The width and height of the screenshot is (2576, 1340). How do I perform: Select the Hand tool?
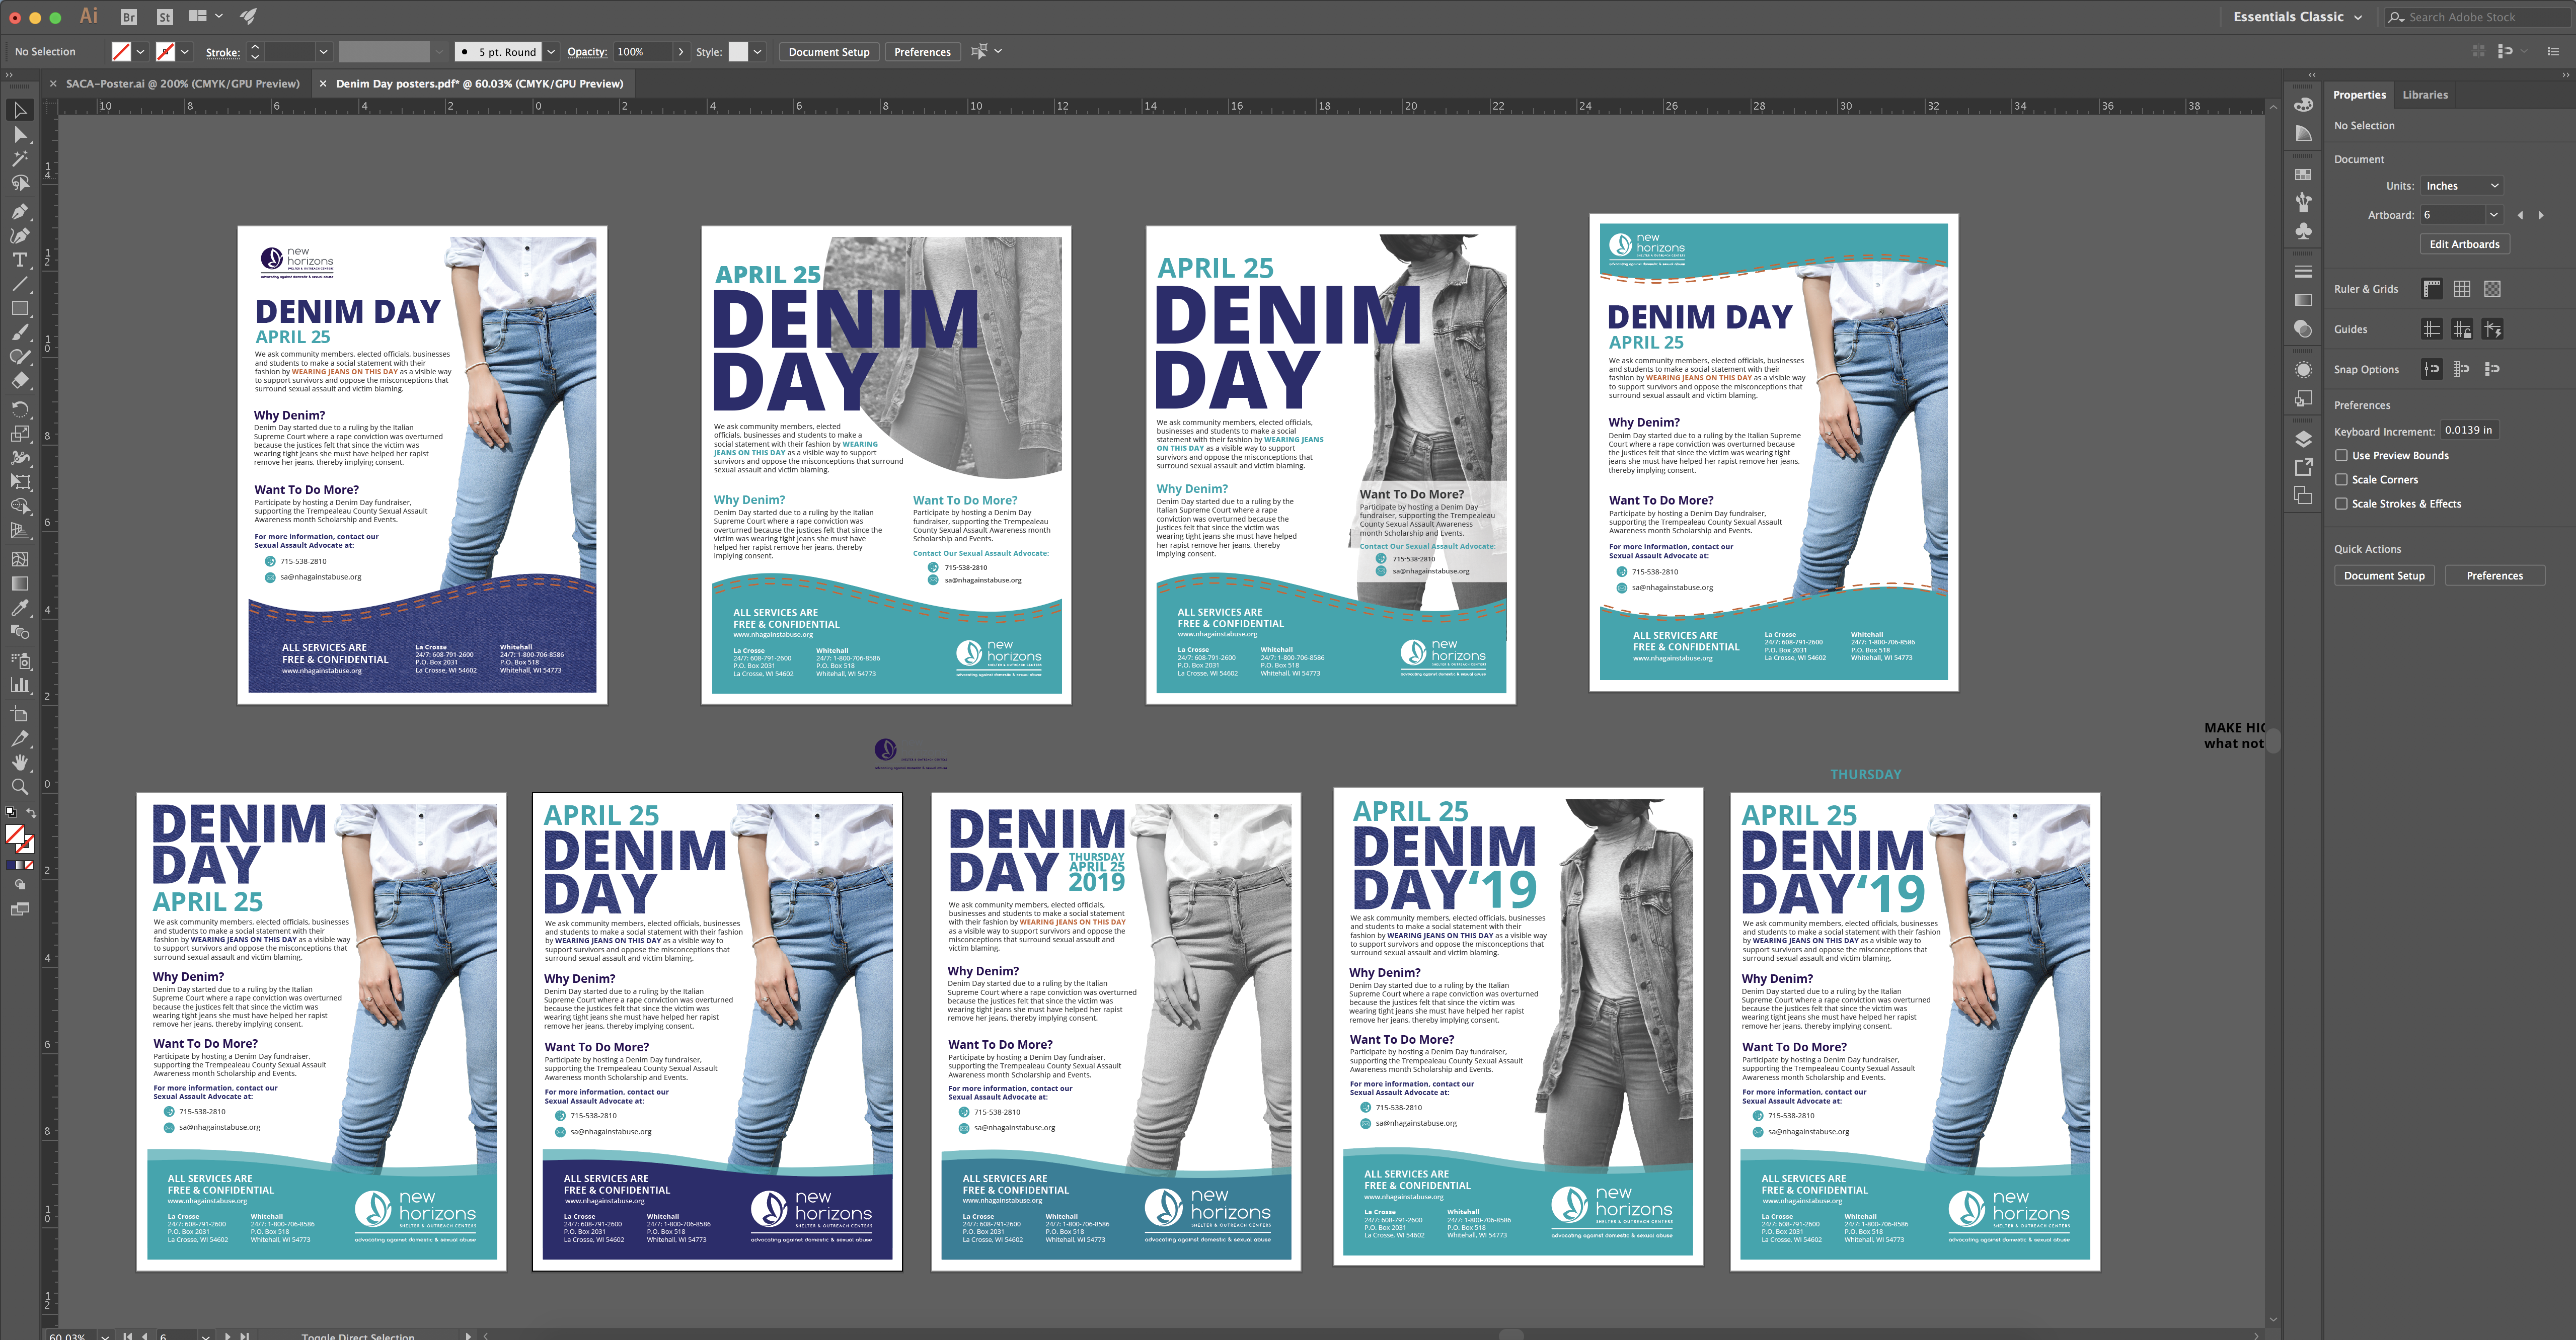tap(19, 763)
